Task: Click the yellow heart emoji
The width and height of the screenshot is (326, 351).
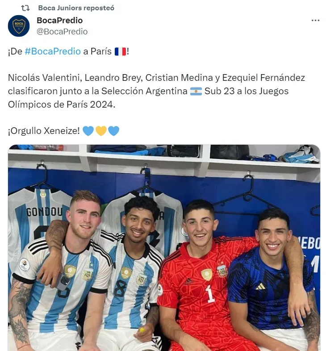Action: coord(101,131)
